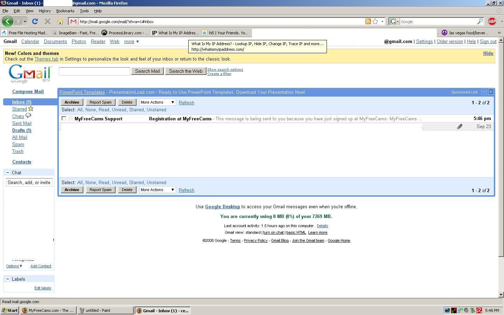This screenshot has width=504, height=315.
Task: Click the Search Mail button
Action: click(x=147, y=71)
